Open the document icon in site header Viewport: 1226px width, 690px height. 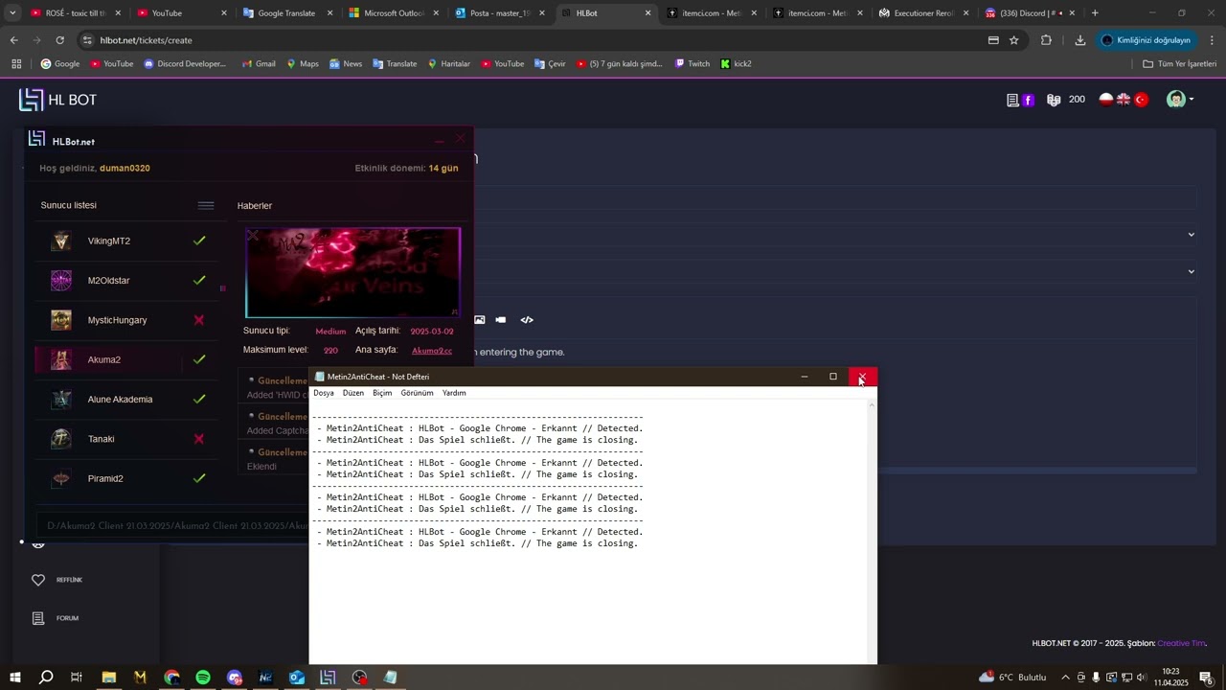tap(1012, 100)
